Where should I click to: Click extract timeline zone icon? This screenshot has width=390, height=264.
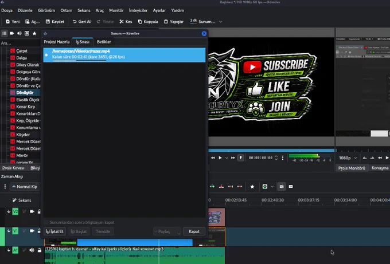tap(231, 187)
